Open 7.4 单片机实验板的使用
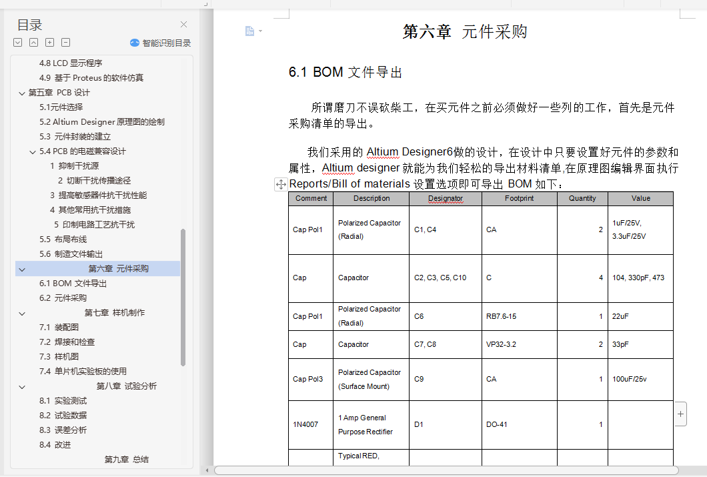 pos(83,371)
